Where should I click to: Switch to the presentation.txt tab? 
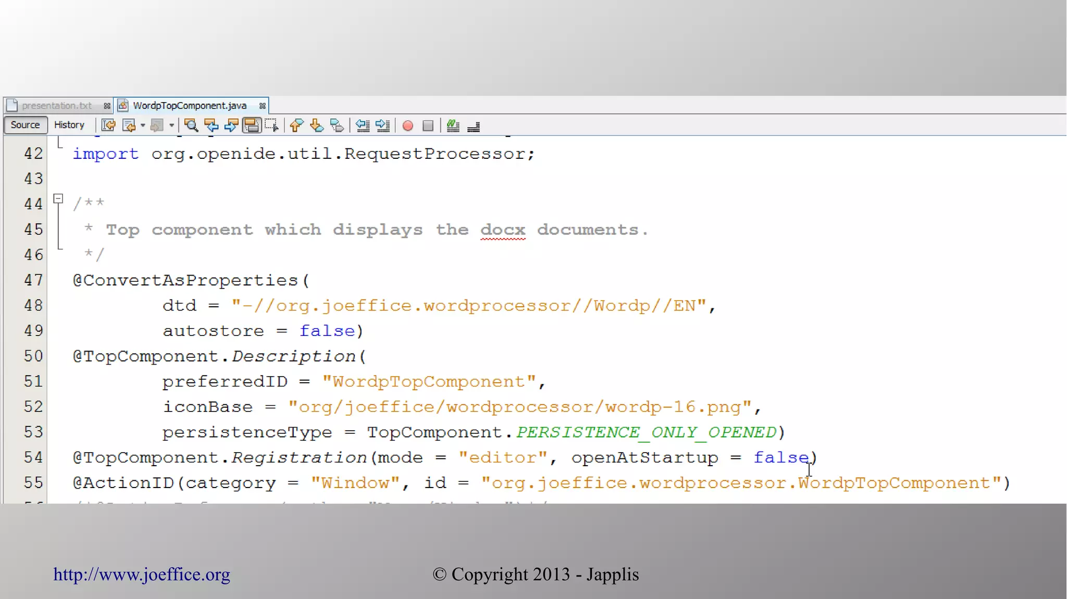(56, 106)
